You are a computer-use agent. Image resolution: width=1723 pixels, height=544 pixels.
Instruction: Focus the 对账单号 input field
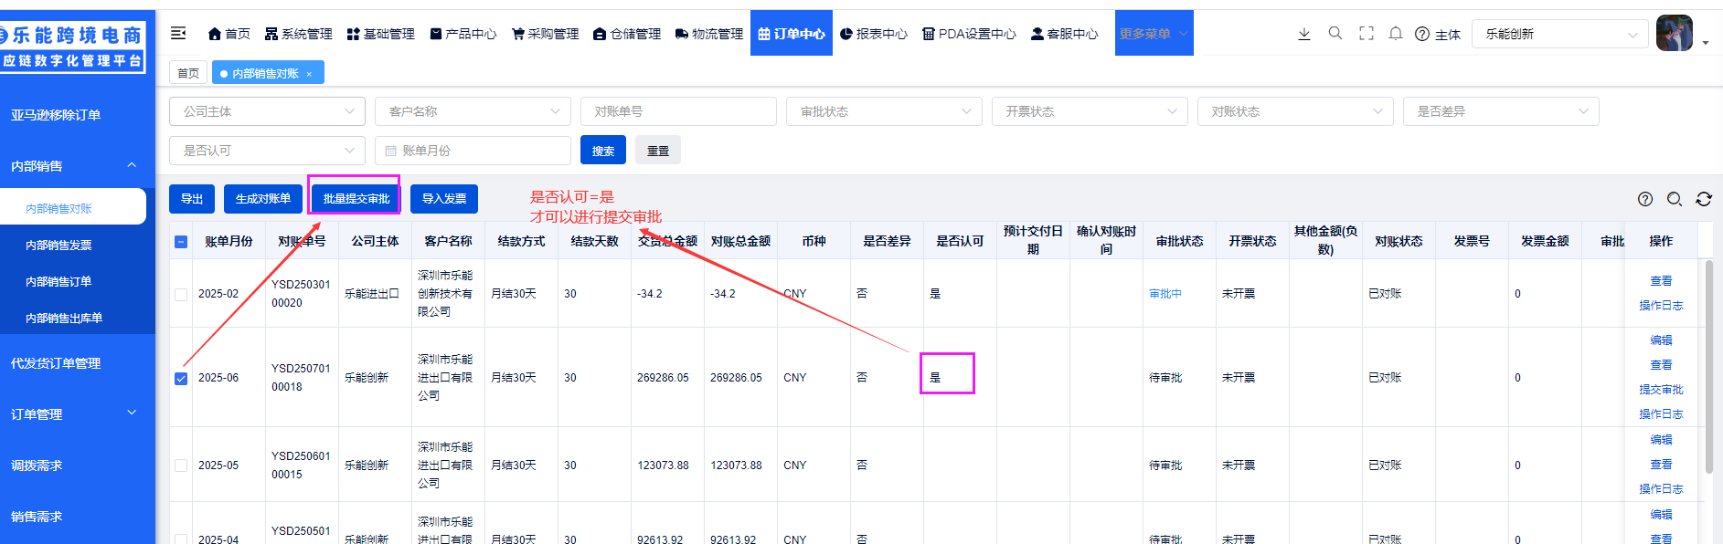(678, 111)
